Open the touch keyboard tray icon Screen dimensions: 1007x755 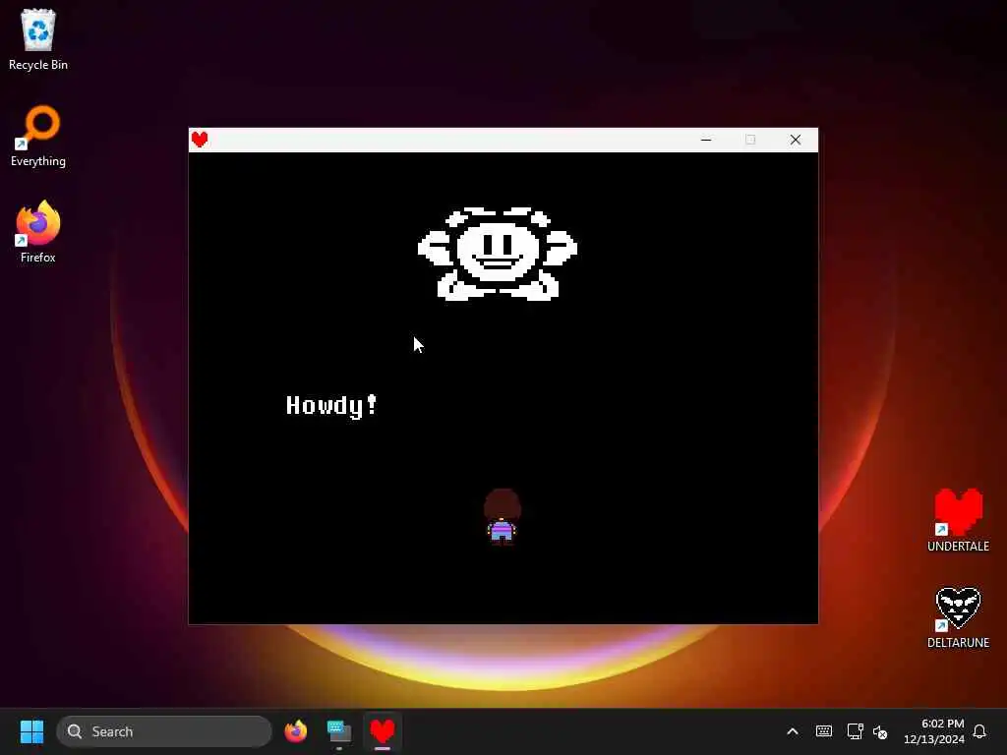click(x=824, y=731)
